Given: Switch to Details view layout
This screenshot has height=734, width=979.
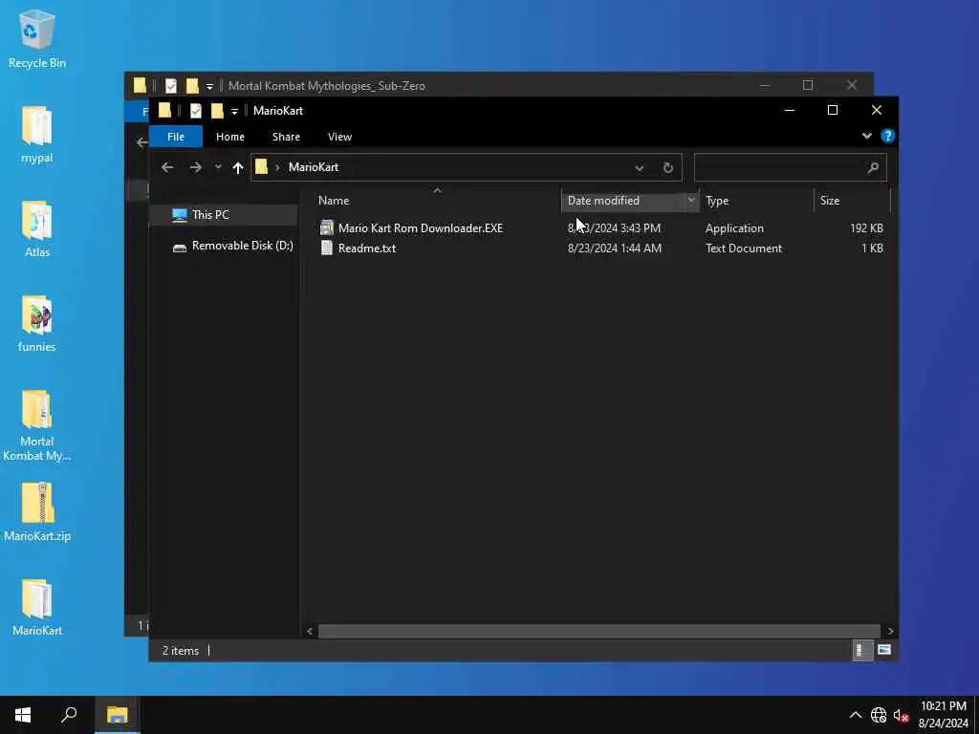Looking at the screenshot, I should click(861, 650).
